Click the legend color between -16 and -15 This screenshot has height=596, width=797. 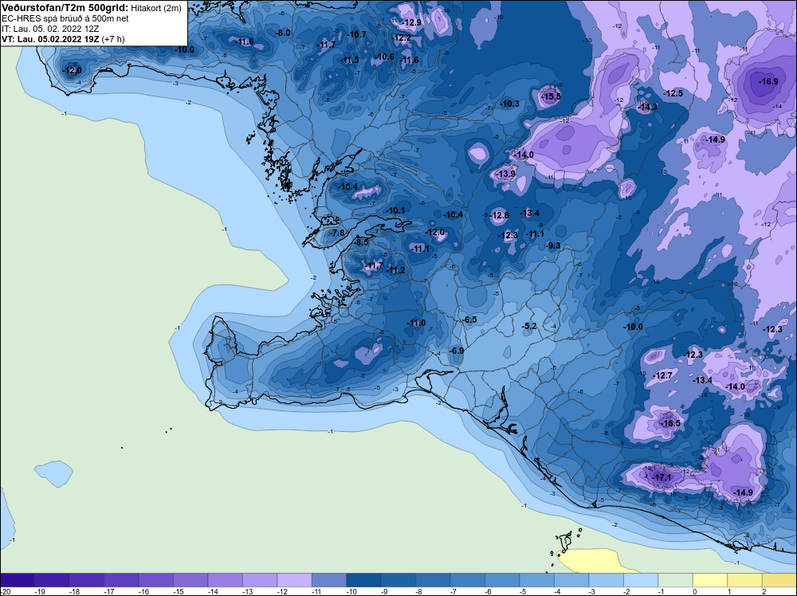click(x=155, y=580)
